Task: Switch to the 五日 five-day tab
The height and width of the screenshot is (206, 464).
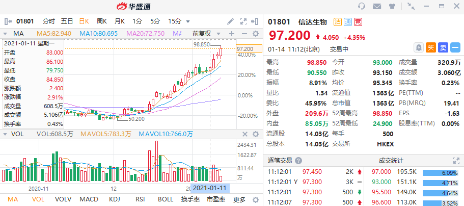Action: pyautogui.click(x=67, y=21)
